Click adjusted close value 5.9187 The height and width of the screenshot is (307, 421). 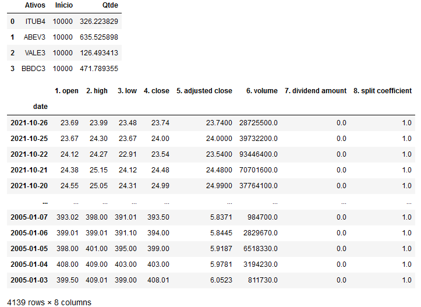[x=221, y=248]
